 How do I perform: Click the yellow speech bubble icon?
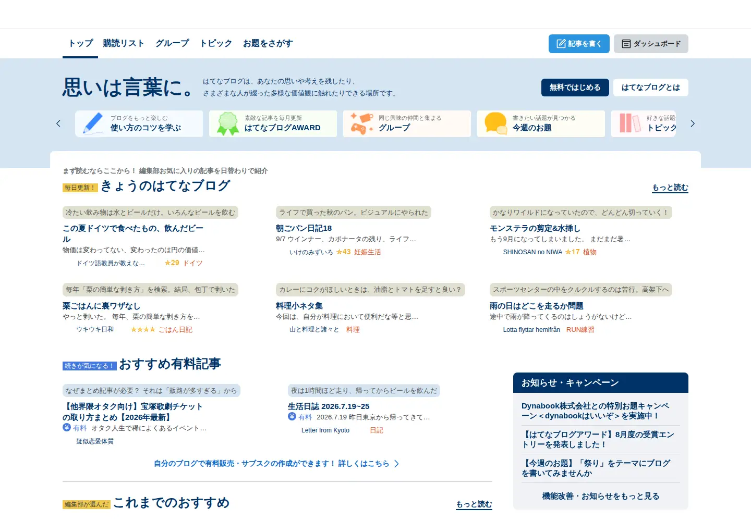tap(495, 123)
